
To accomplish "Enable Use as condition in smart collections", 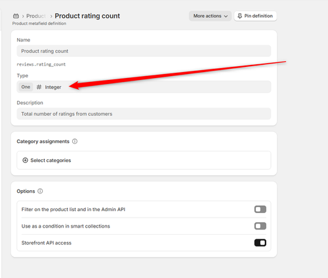I will (x=260, y=226).
